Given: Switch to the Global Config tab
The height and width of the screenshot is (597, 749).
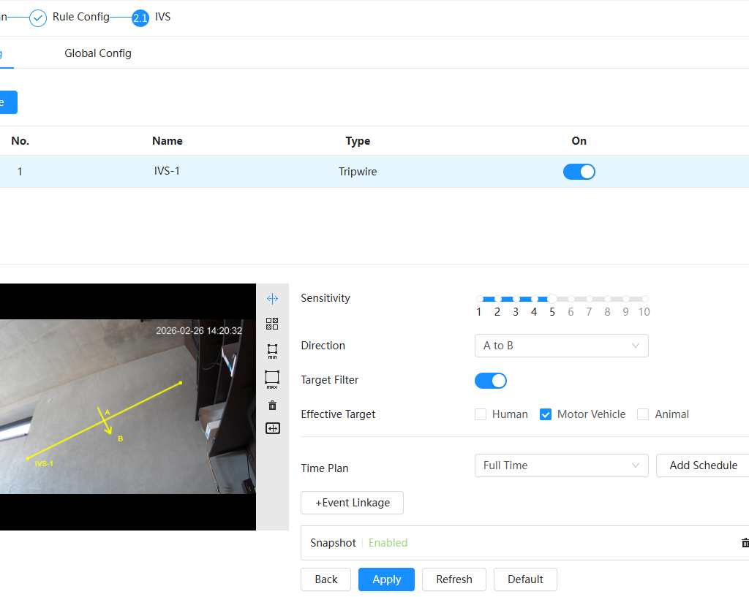Looking at the screenshot, I should 98,53.
